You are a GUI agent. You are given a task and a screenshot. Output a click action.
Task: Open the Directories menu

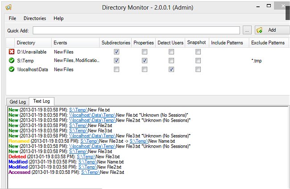35,18
